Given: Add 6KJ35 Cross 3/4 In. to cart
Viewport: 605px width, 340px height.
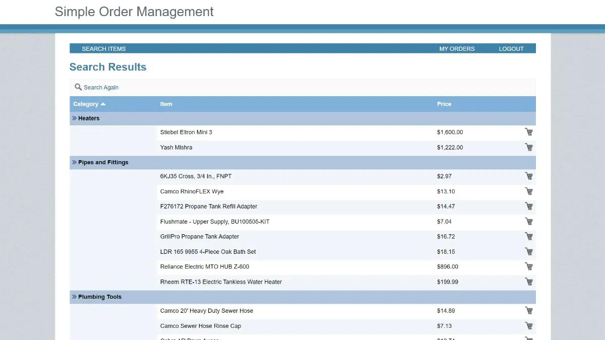Looking at the screenshot, I should 528,176.
